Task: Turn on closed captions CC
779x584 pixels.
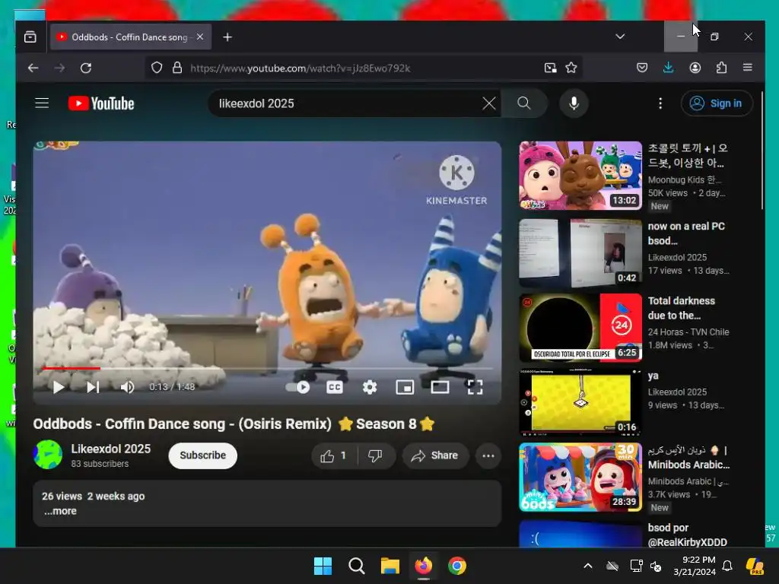Action: point(335,387)
